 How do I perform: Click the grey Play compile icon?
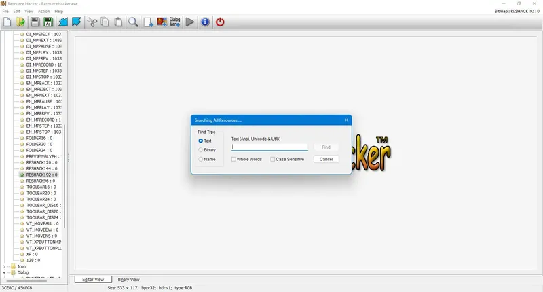tap(190, 22)
